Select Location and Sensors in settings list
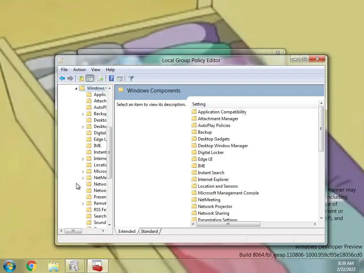 (215, 186)
